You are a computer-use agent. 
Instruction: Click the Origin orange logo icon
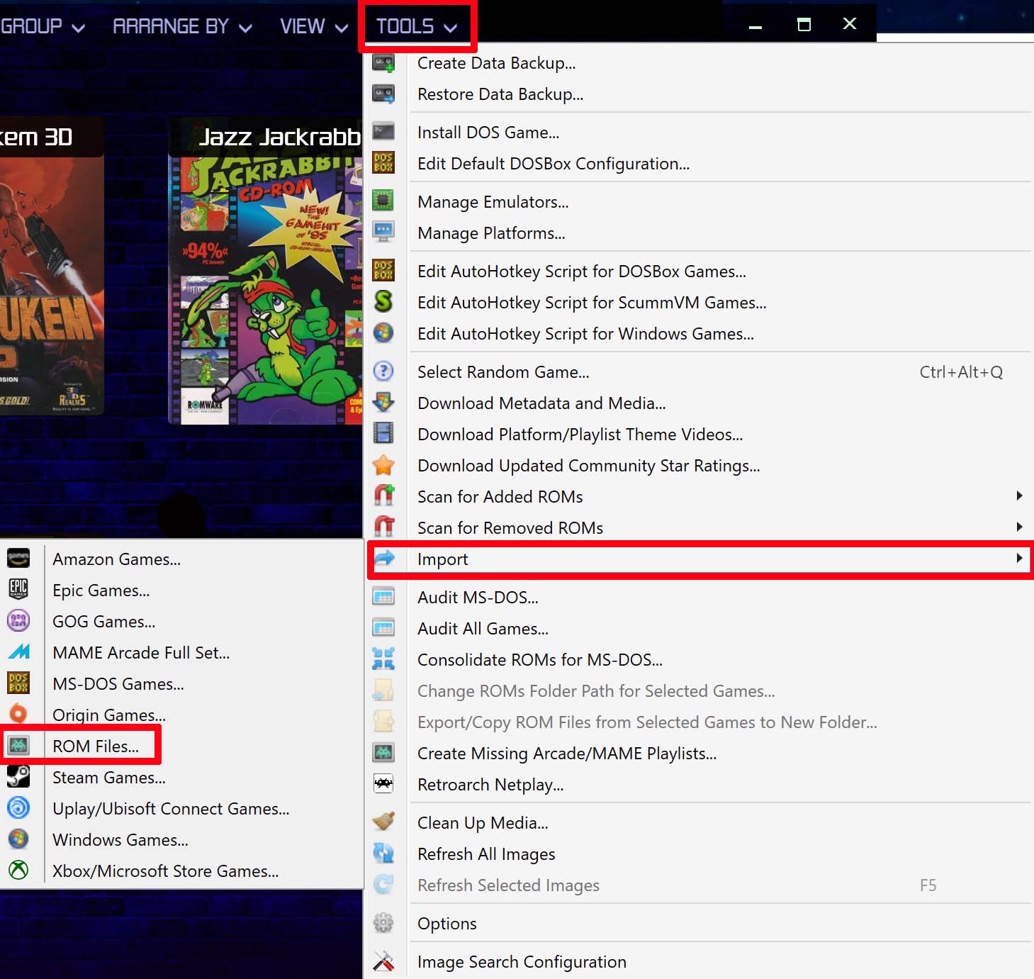pos(18,714)
